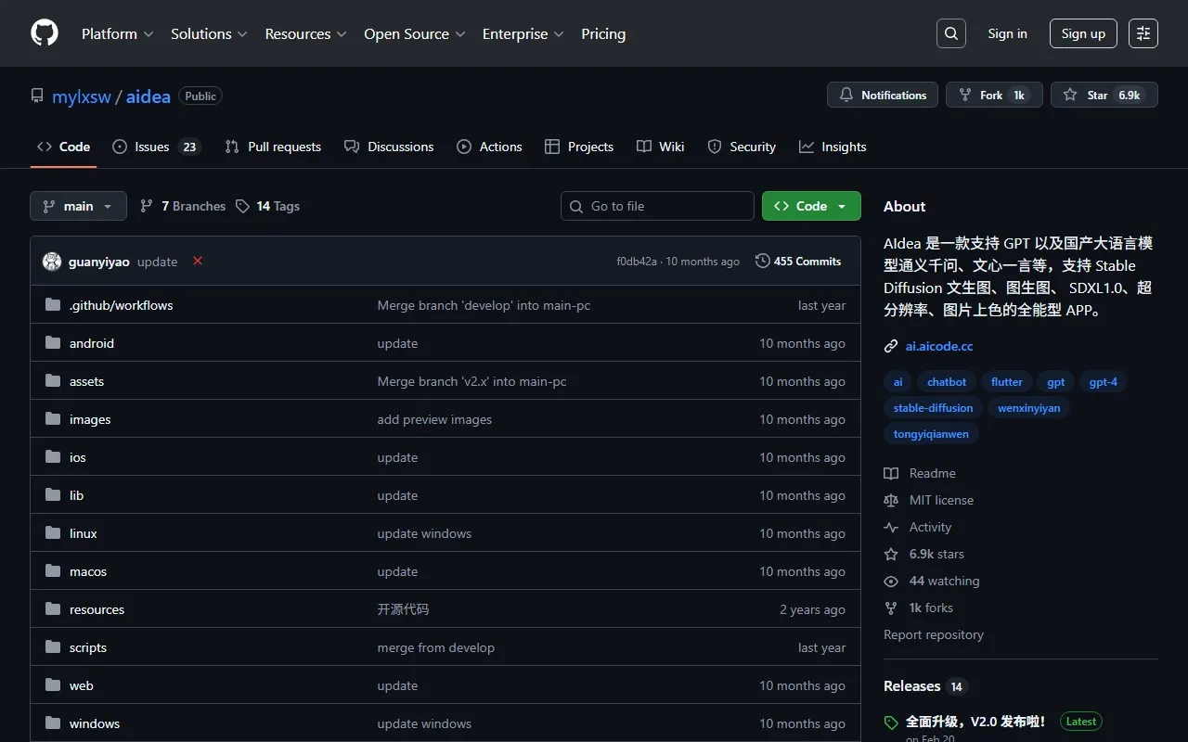
Task: Open the commit history clock icon
Action: point(762,262)
